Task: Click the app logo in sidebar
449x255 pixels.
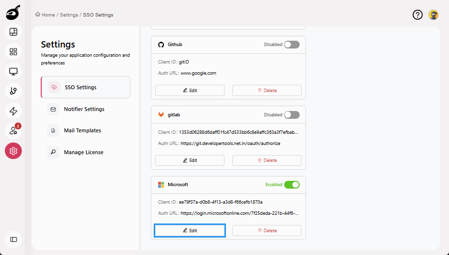Action: [13, 13]
